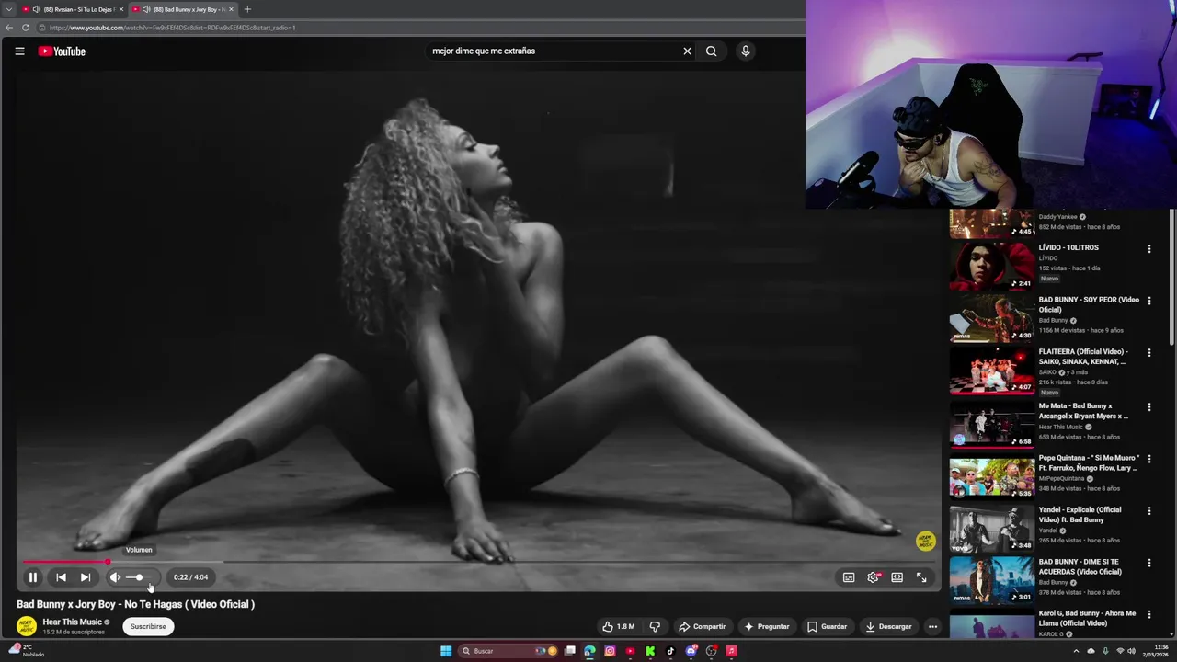Screen dimensions: 1177x662
Task: Enter fullscreen mode
Action: (x=921, y=577)
